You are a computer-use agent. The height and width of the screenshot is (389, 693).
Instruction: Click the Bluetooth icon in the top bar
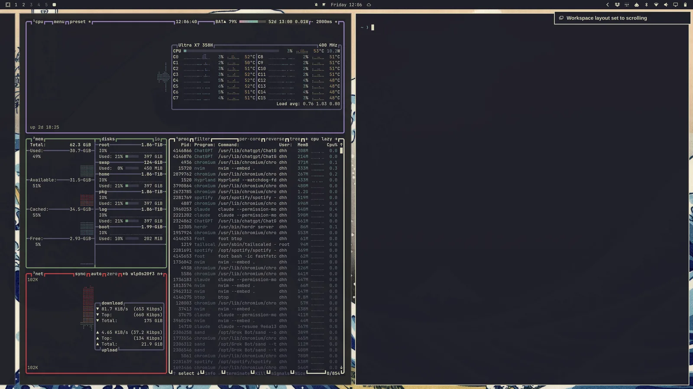646,5
